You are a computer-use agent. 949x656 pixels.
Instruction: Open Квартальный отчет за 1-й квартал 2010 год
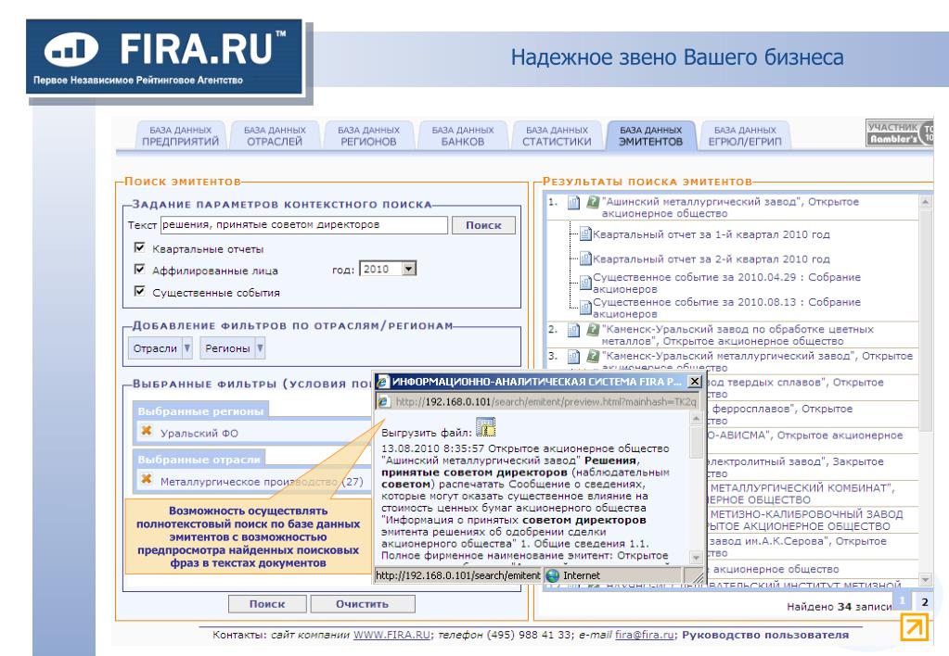(x=712, y=234)
